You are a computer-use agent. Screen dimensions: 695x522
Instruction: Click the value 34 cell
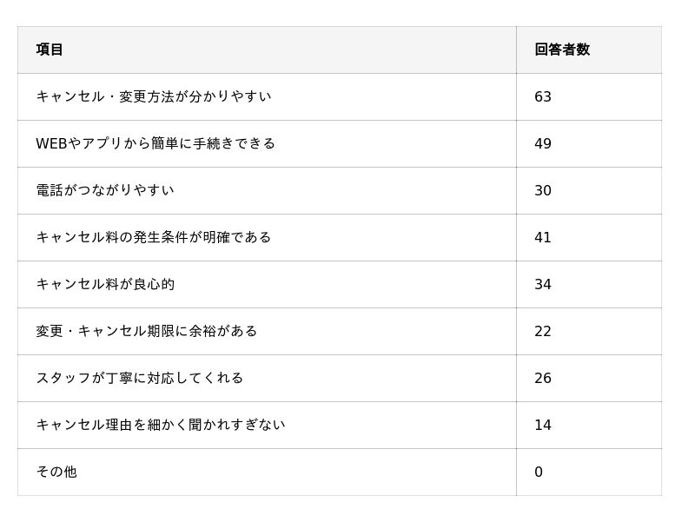[x=543, y=284]
